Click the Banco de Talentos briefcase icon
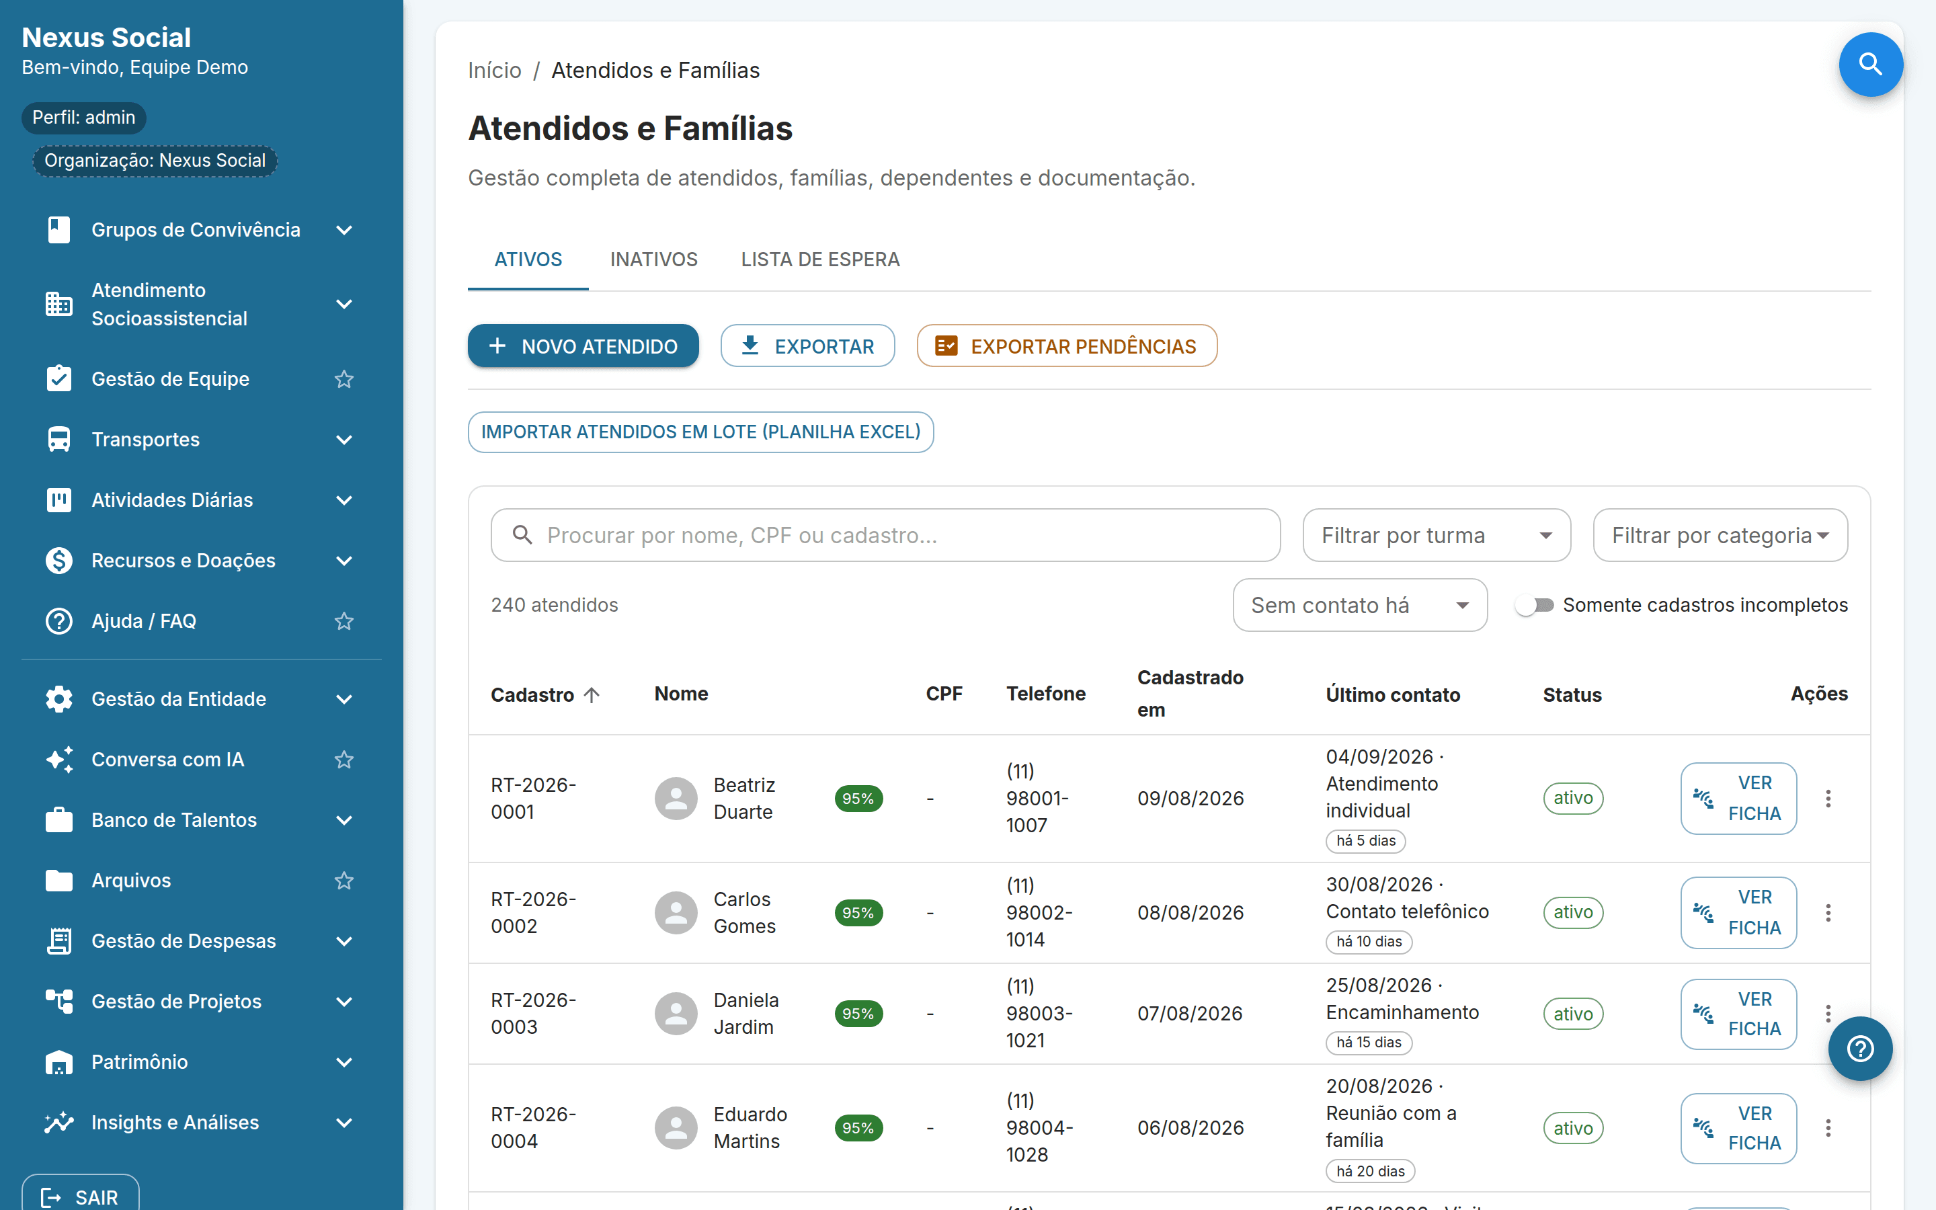 [58, 819]
